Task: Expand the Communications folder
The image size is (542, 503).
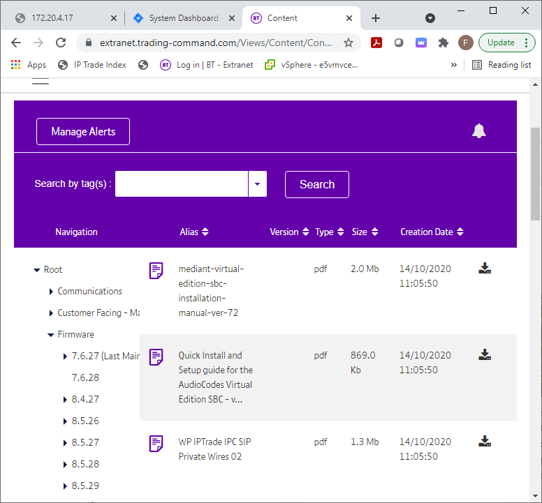Action: [x=51, y=292]
